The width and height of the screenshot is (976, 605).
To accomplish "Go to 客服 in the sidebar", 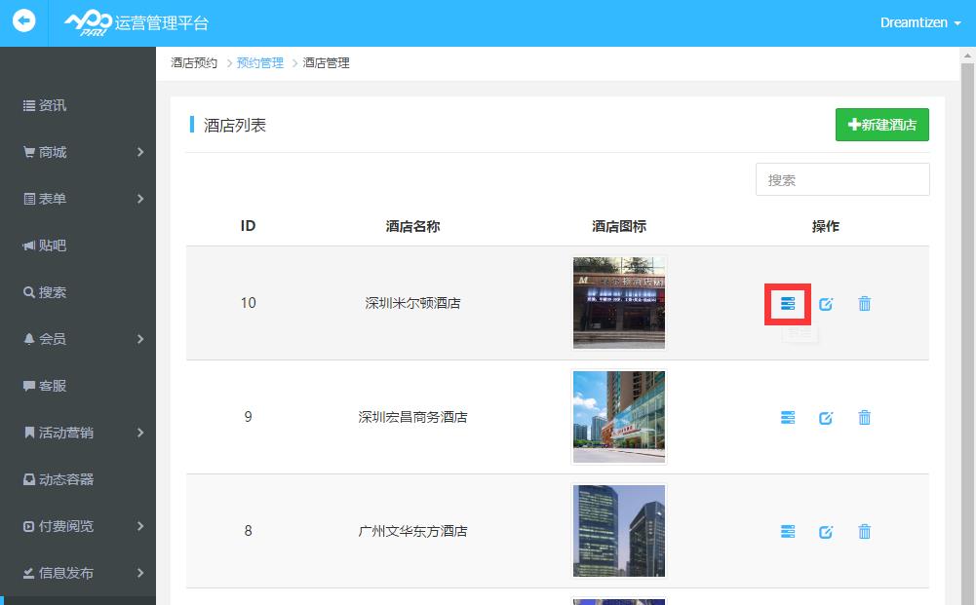I will tap(53, 386).
